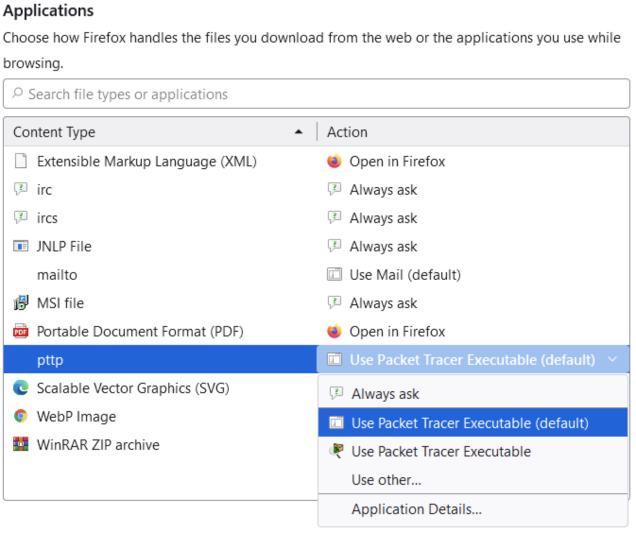Screen dimensions: 636x533
Task: Pick non-default Use Packet Tracer Executable option
Action: pos(473,451)
